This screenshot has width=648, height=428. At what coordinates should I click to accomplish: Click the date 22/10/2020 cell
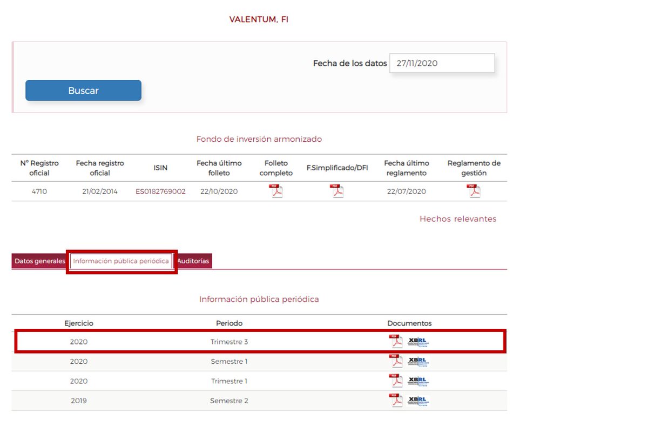pyautogui.click(x=219, y=191)
